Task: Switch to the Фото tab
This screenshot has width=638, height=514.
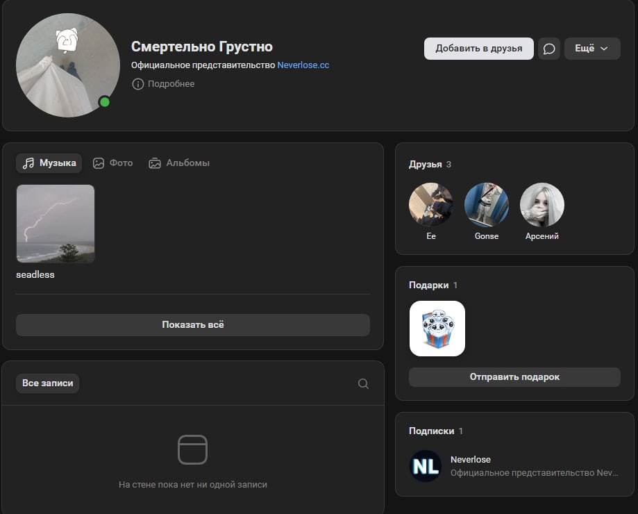Action: [x=113, y=163]
